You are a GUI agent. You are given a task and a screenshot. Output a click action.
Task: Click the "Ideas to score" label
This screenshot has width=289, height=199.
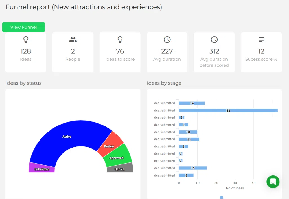point(120,59)
